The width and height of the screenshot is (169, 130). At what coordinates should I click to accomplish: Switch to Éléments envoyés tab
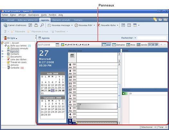tap(61, 20)
